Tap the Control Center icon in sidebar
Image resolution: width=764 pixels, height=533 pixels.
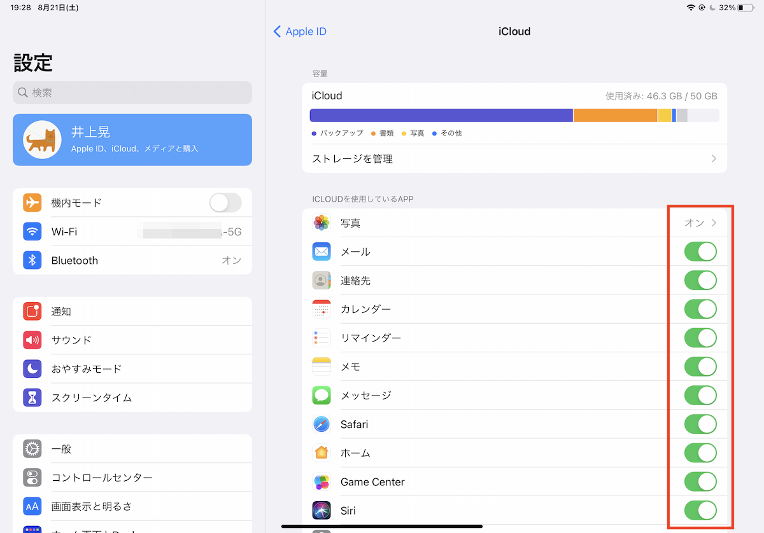pyautogui.click(x=32, y=478)
